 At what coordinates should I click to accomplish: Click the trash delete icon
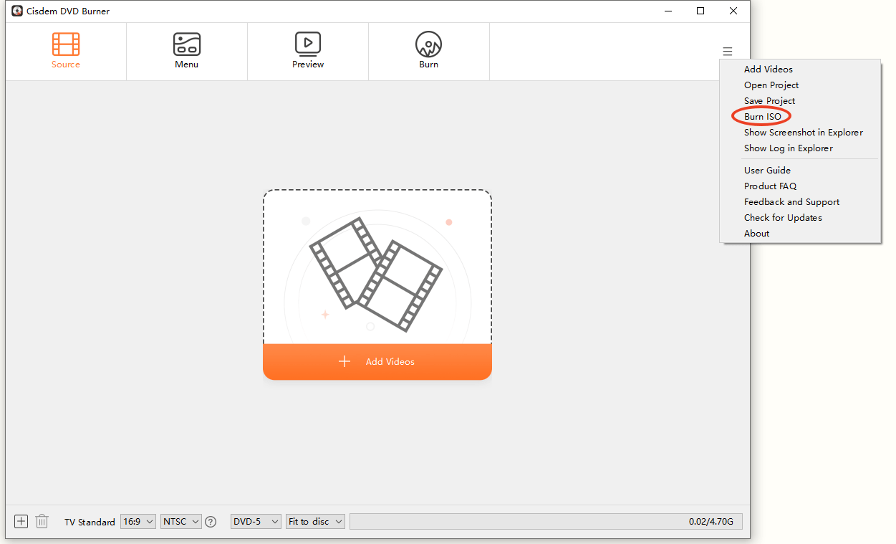42,521
